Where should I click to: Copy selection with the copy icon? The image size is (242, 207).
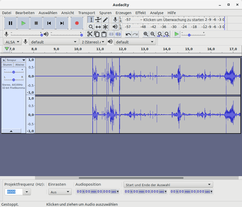coord(97,34)
